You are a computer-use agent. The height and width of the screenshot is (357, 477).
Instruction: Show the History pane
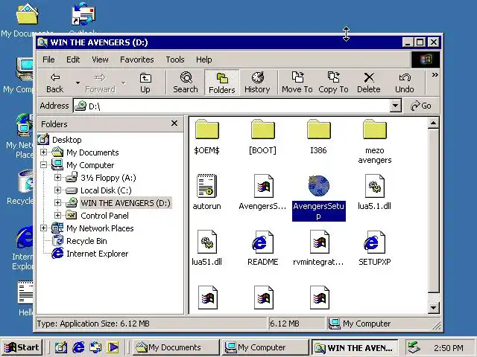(257, 83)
